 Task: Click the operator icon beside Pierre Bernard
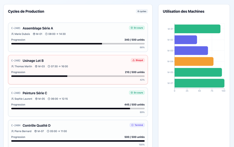pyautogui.click(x=12, y=131)
